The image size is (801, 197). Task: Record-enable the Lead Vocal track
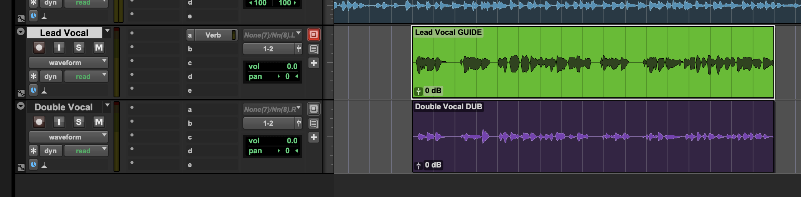click(x=39, y=48)
